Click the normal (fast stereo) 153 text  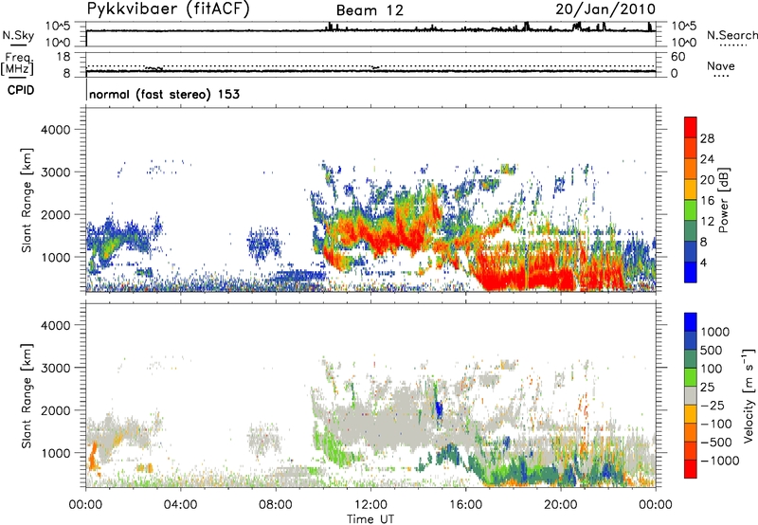coord(164,94)
